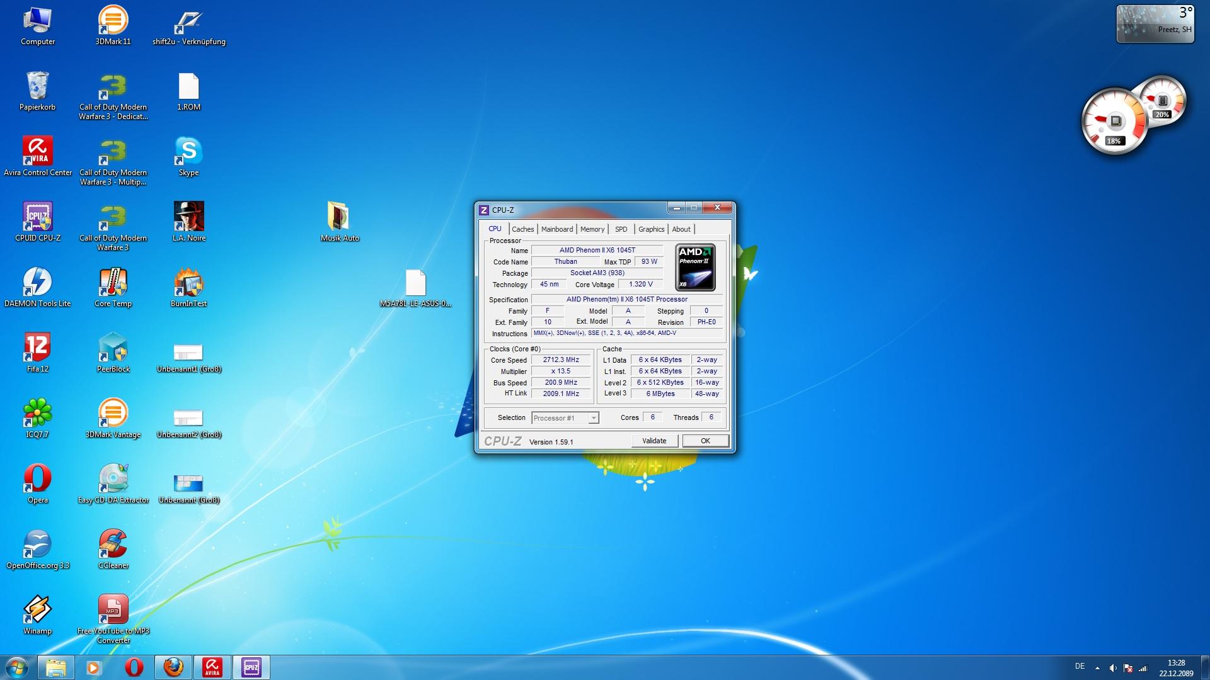1210x680 pixels.
Task: Click the Code Name value Thuban
Action: 566,262
